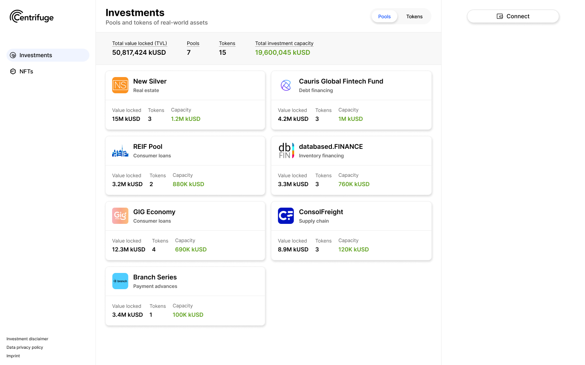Viewport: 585px width, 365px height.
Task: Click the Total value locked (TVL) label
Action: tap(139, 43)
